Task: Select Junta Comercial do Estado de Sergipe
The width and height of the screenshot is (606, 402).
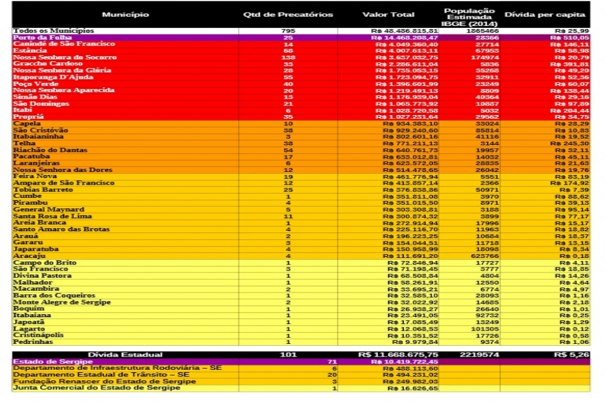Action: point(96,387)
